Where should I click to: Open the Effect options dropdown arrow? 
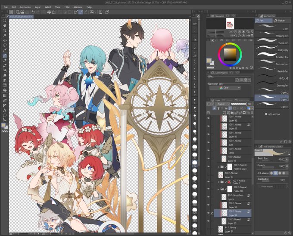249,80
